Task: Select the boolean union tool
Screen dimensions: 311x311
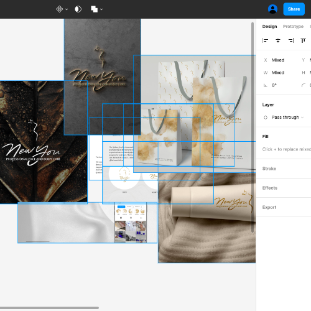Action: point(95,9)
